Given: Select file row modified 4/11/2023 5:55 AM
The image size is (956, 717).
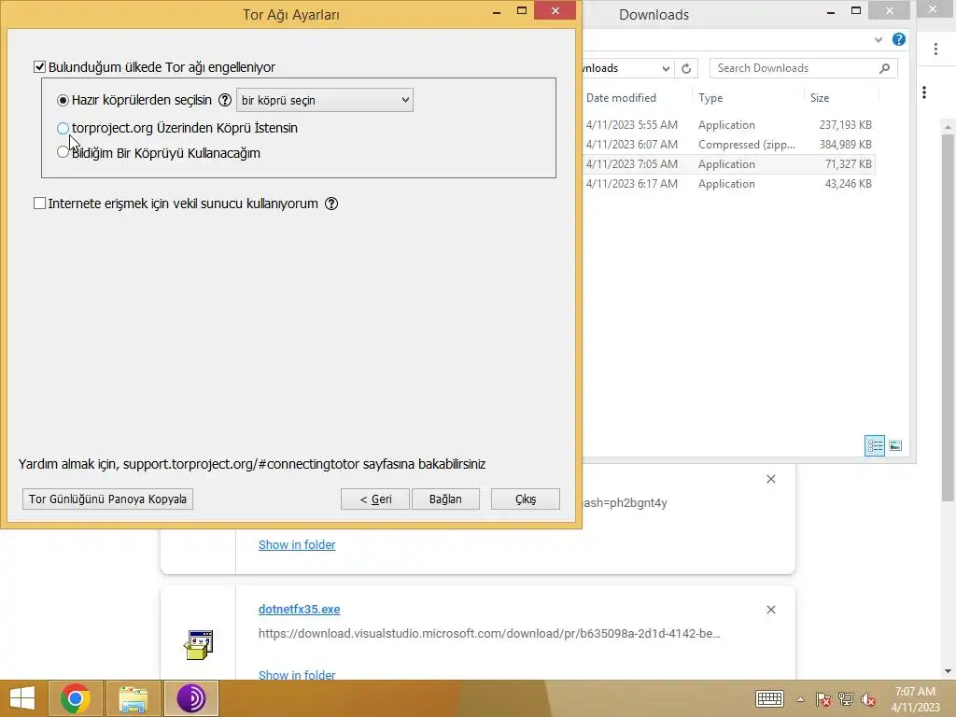Looking at the screenshot, I should (x=729, y=125).
